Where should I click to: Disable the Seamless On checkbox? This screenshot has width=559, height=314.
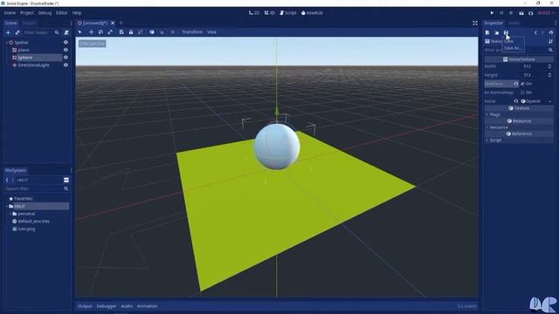[522, 84]
